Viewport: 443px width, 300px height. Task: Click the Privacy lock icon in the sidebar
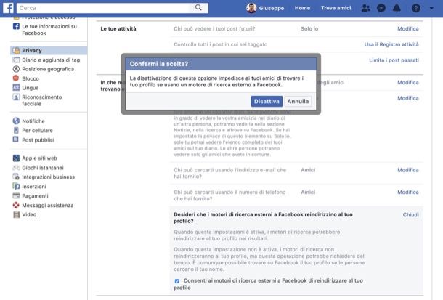tap(17, 51)
